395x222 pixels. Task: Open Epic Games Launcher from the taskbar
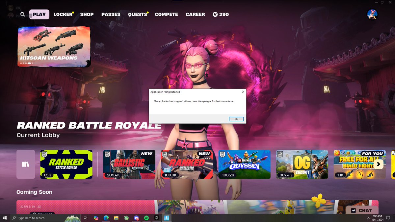click(156, 218)
